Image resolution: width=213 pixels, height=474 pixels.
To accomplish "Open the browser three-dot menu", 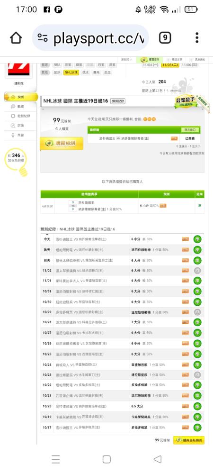I will pos(197,38).
